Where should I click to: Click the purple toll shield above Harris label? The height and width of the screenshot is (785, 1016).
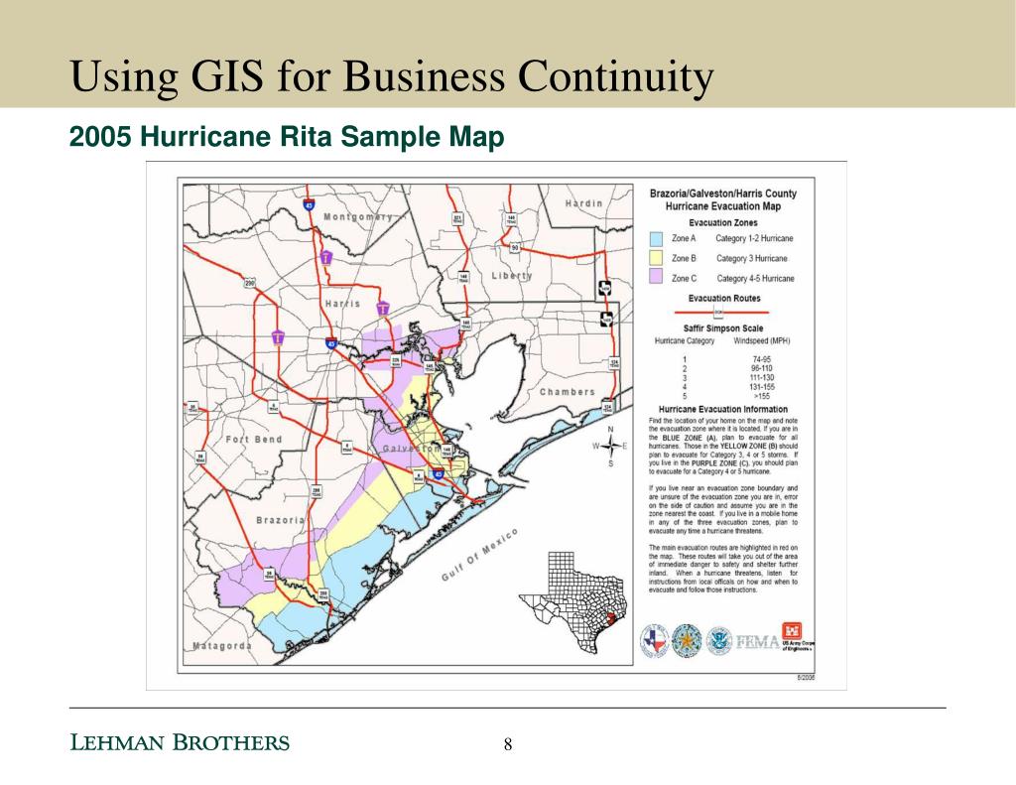(326, 257)
